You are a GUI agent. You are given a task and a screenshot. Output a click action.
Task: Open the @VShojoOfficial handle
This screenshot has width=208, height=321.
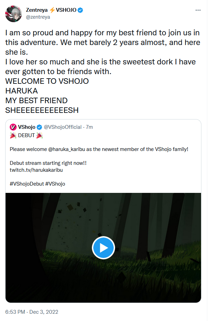pyautogui.click(x=63, y=127)
